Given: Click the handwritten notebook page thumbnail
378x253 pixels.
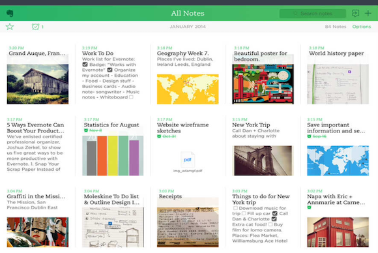Looking at the screenshot, I should [x=338, y=84].
